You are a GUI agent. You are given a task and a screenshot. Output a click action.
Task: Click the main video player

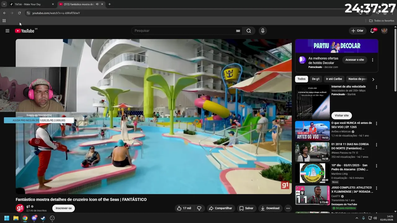click(x=154, y=116)
